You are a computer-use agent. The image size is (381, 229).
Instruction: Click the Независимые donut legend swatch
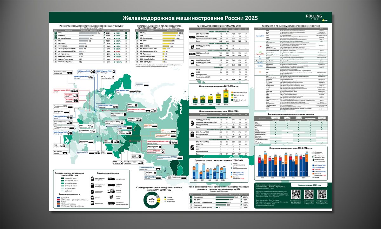[165, 201]
